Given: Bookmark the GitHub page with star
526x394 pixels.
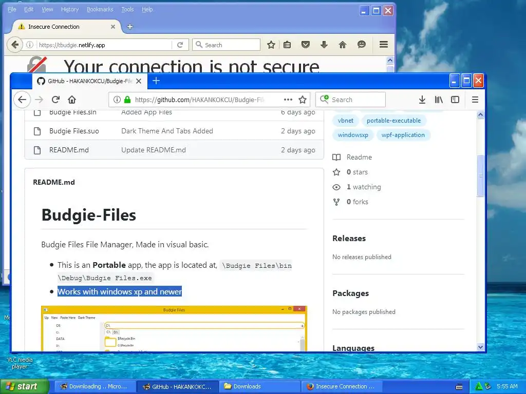Looking at the screenshot, I should point(303,100).
